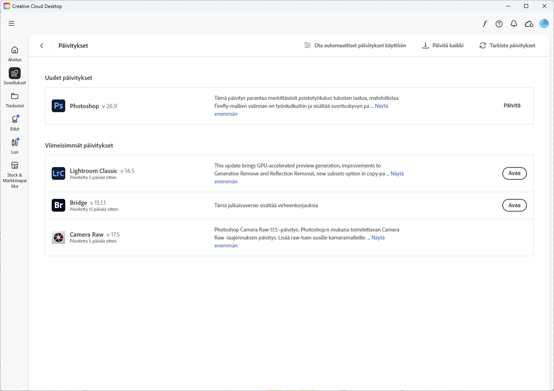
Task: Click Avaa for Bridge
Action: tap(514, 205)
